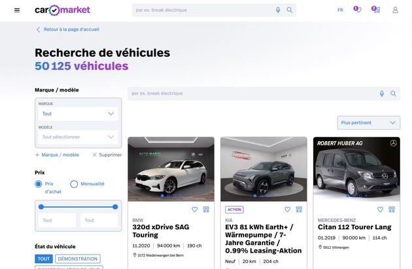Image resolution: width=412 pixels, height=269 pixels.
Task: Click the right handle of the price slider
Action: [x=115, y=206]
